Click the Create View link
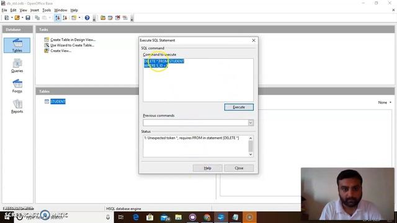 pyautogui.click(x=61, y=51)
